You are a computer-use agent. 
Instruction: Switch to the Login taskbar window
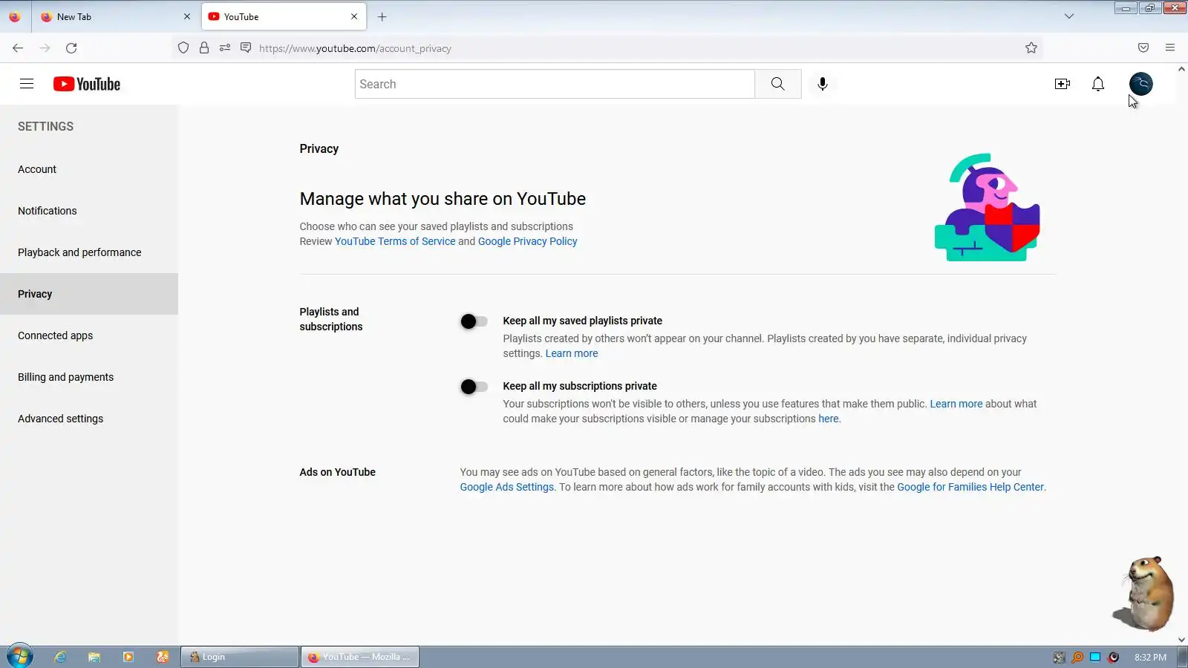240,657
